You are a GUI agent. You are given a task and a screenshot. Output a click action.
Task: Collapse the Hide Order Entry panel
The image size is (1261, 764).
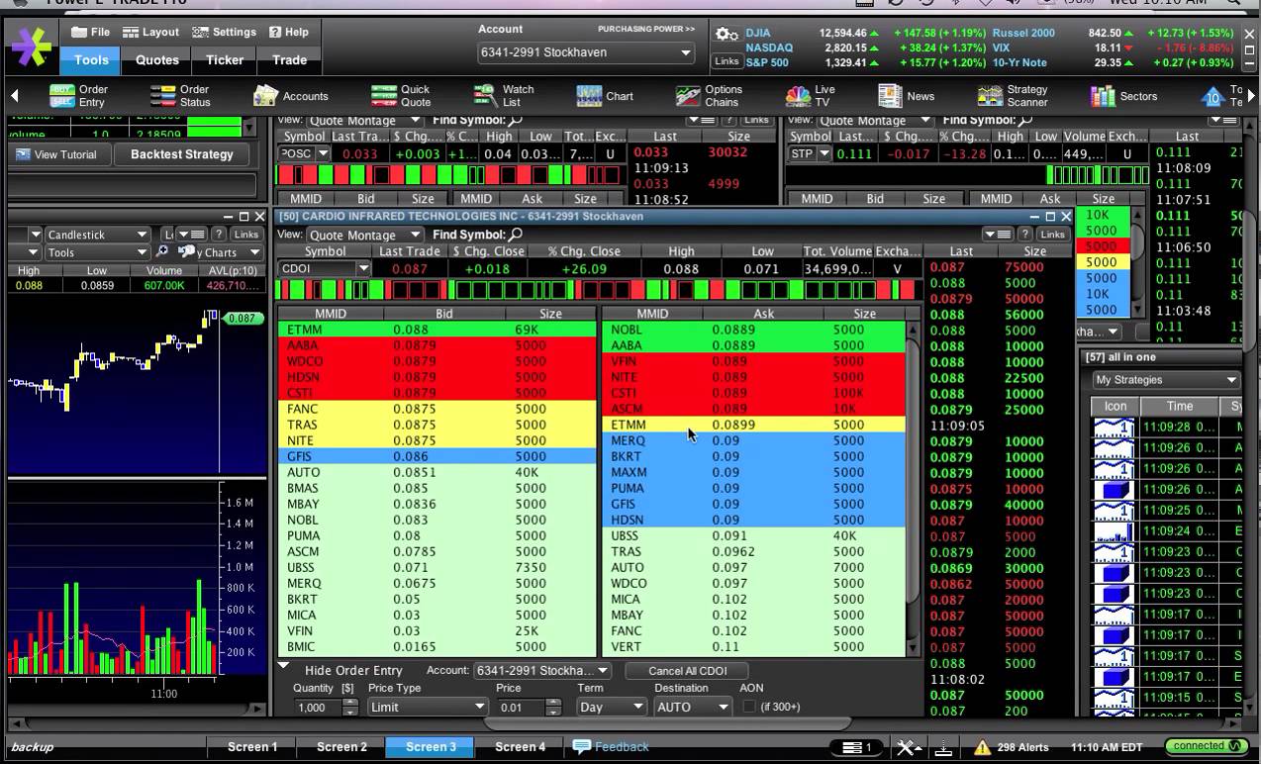pos(284,669)
